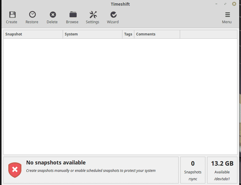Click the red shield warning icon
Image resolution: width=241 pixels, height=185 pixels.
15,170
